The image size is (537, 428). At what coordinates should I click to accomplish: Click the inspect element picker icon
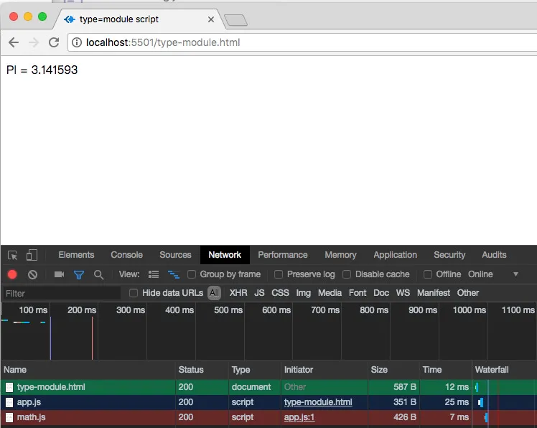coord(13,255)
